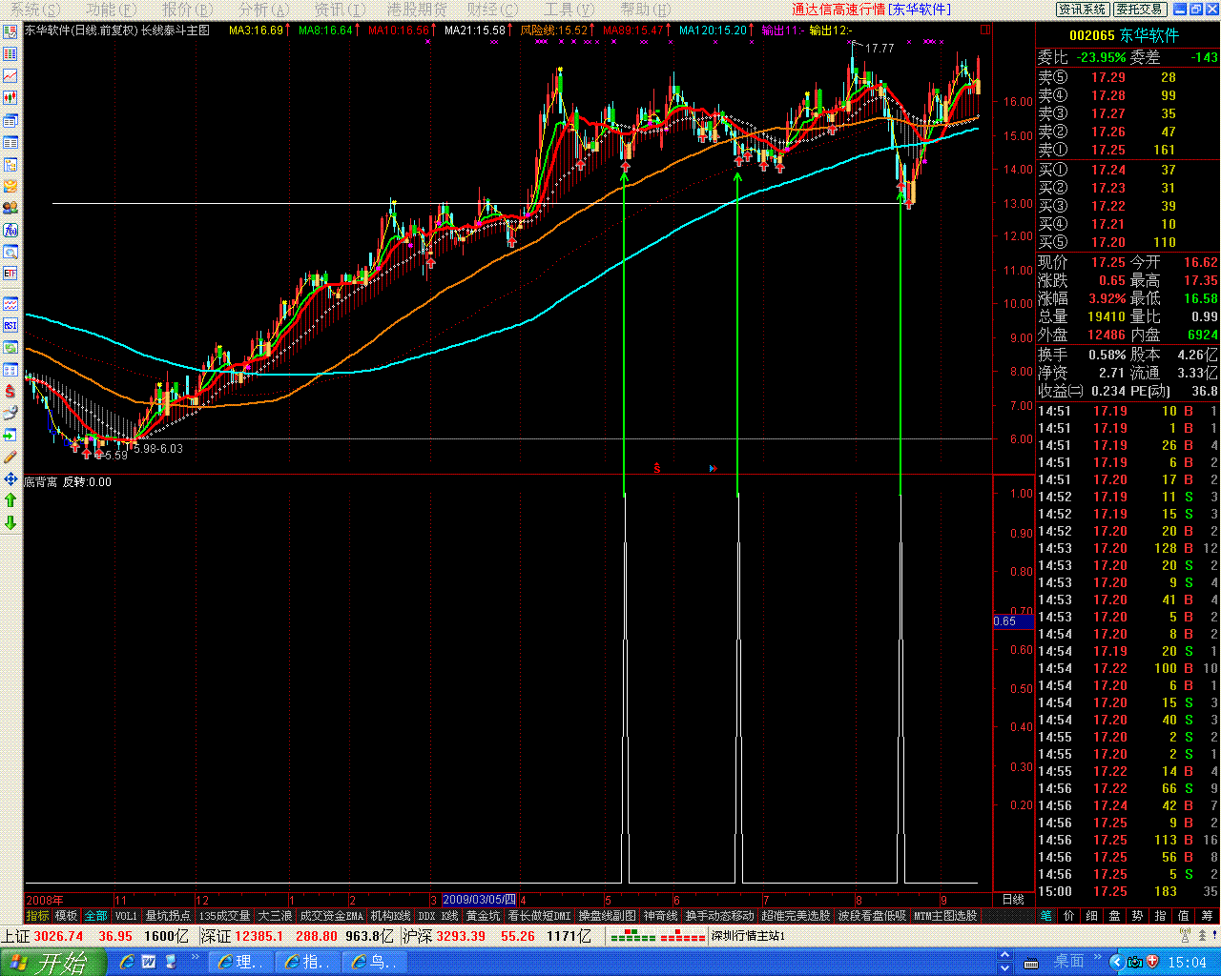Open the Word quick launch icon in taskbar

pyautogui.click(x=149, y=963)
